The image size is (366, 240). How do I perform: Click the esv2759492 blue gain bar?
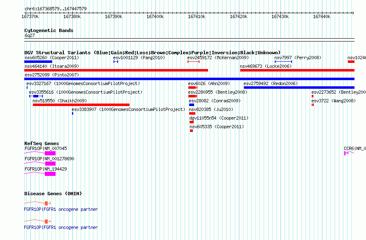click(299, 88)
